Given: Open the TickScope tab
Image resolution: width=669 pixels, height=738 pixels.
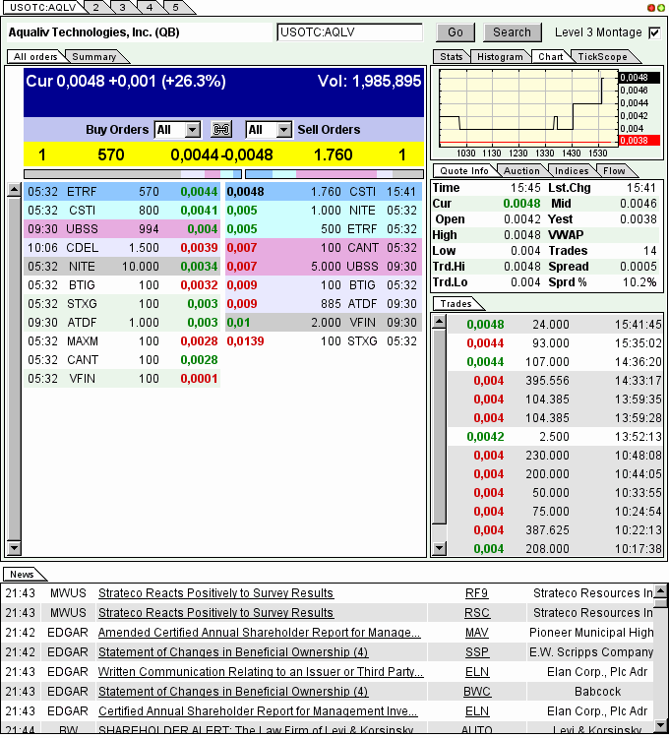Looking at the screenshot, I should point(602,56).
